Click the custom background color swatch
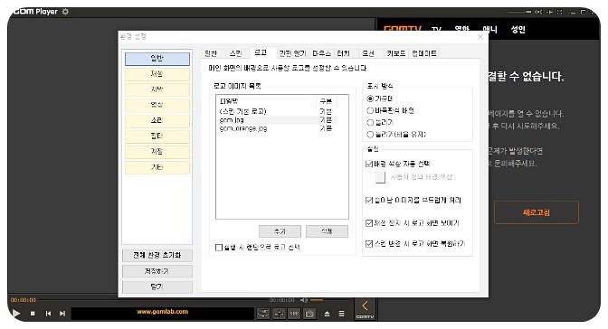This screenshot has height=329, width=608. [x=380, y=177]
